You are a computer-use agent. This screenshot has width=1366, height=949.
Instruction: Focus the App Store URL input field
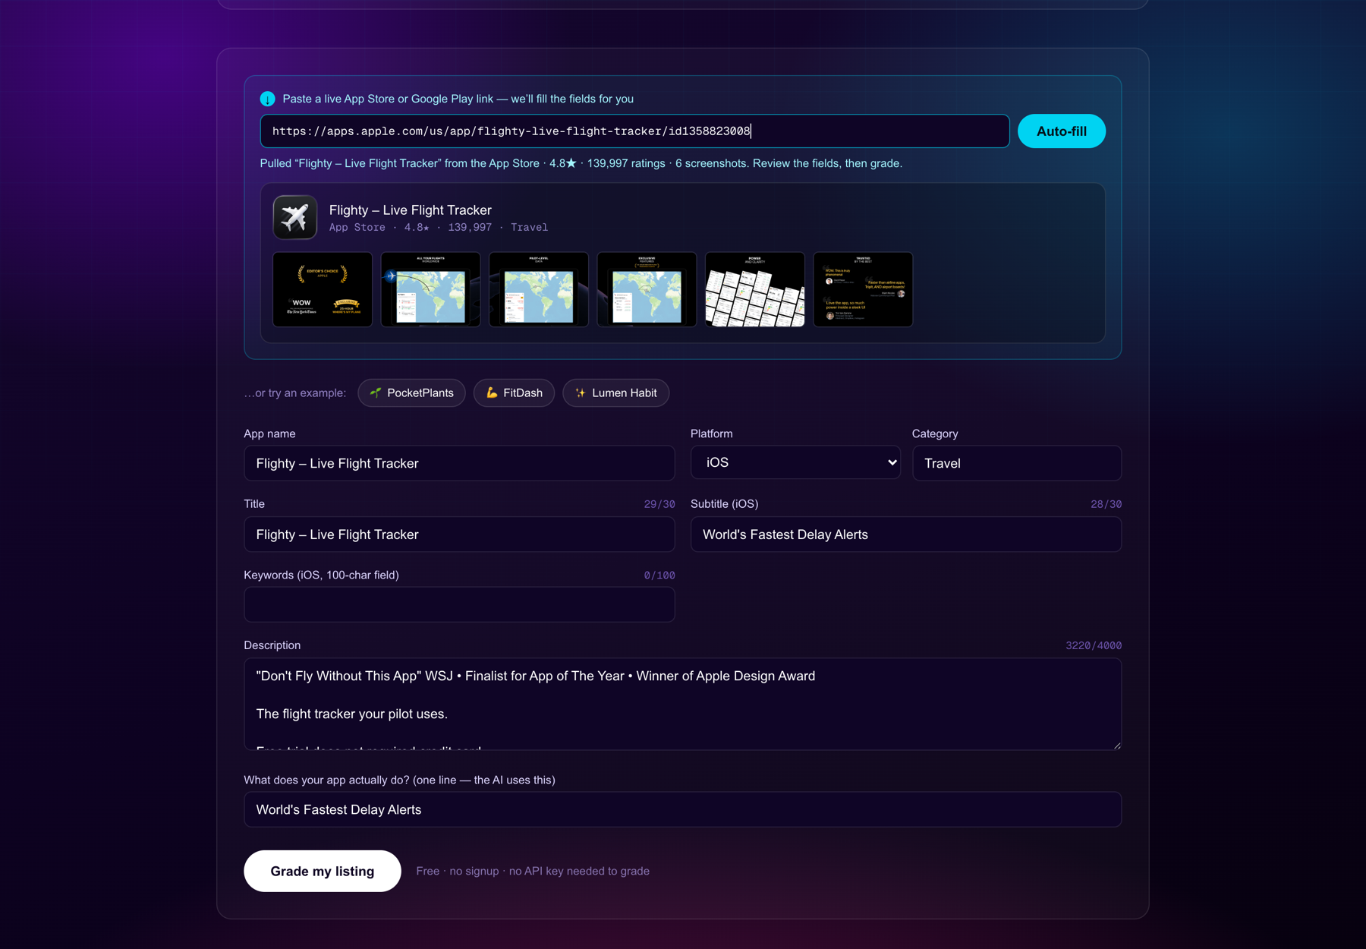coord(634,131)
